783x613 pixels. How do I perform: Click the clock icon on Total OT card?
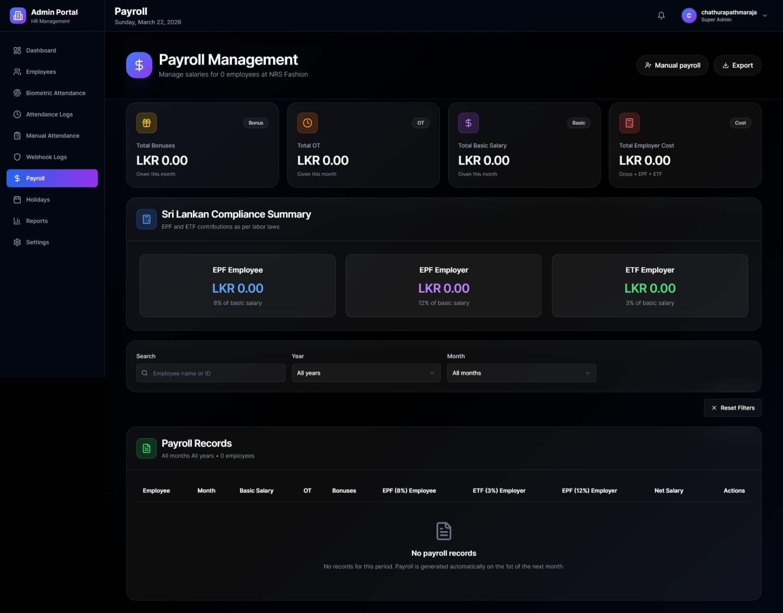[x=307, y=123]
